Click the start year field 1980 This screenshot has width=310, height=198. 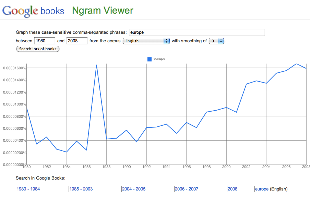tap(45, 41)
